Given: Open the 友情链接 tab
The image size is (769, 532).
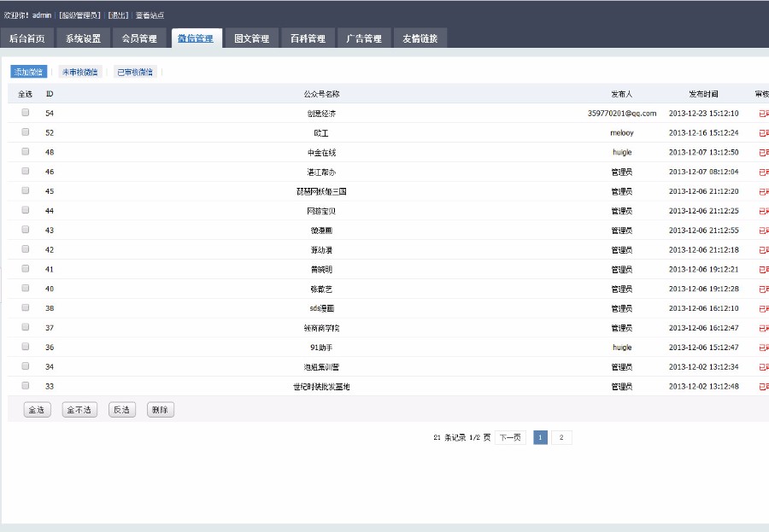Looking at the screenshot, I should tap(419, 38).
